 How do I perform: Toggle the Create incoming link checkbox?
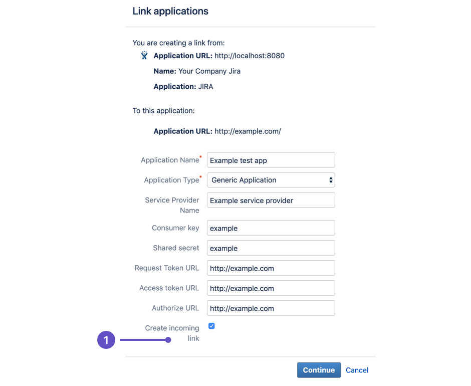(x=211, y=326)
